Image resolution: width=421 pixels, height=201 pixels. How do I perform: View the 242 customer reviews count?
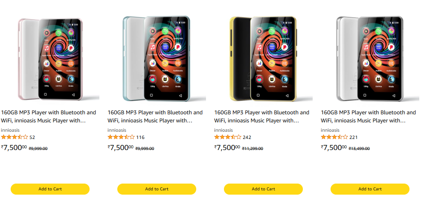(x=247, y=138)
